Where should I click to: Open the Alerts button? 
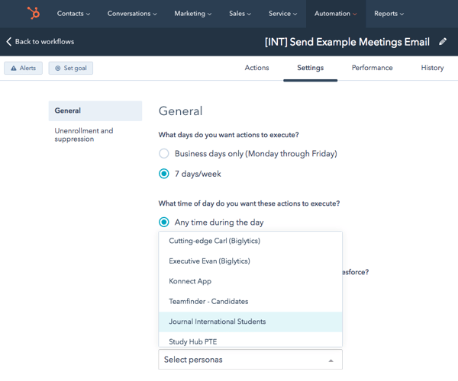[23, 69]
